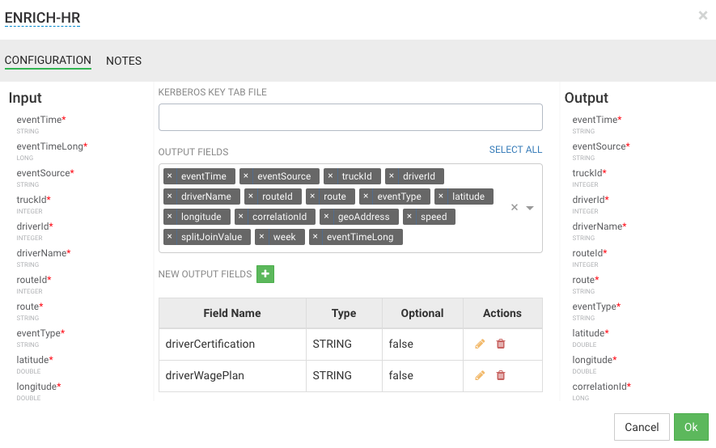
Task: Cancel the dialog
Action: pos(642,427)
